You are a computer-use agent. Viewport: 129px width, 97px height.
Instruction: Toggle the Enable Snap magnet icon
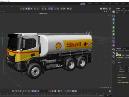43,9
